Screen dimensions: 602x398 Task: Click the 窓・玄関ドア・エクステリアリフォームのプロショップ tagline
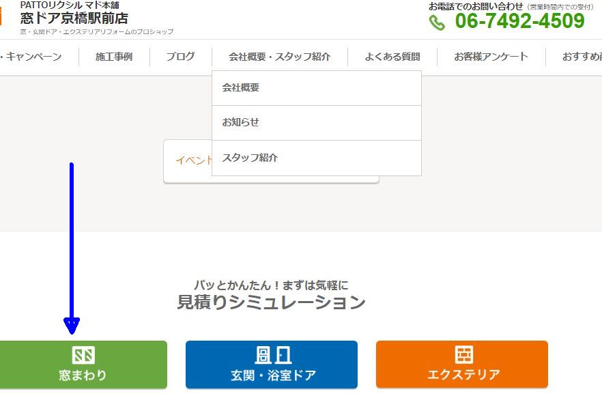pyautogui.click(x=97, y=32)
